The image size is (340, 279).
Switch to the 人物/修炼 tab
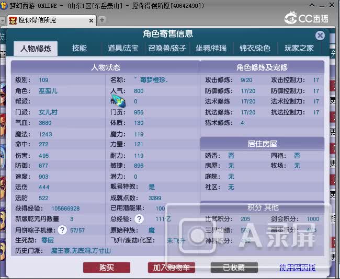tap(36, 48)
